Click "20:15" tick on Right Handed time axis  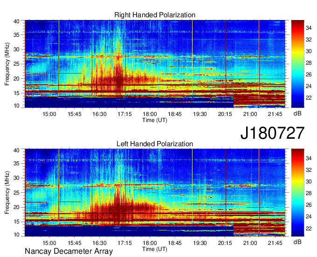coord(225,114)
